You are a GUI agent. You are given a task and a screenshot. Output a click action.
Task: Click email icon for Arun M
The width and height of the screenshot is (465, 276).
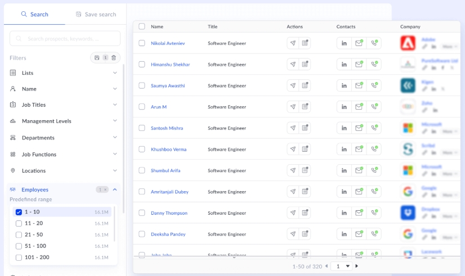click(359, 107)
